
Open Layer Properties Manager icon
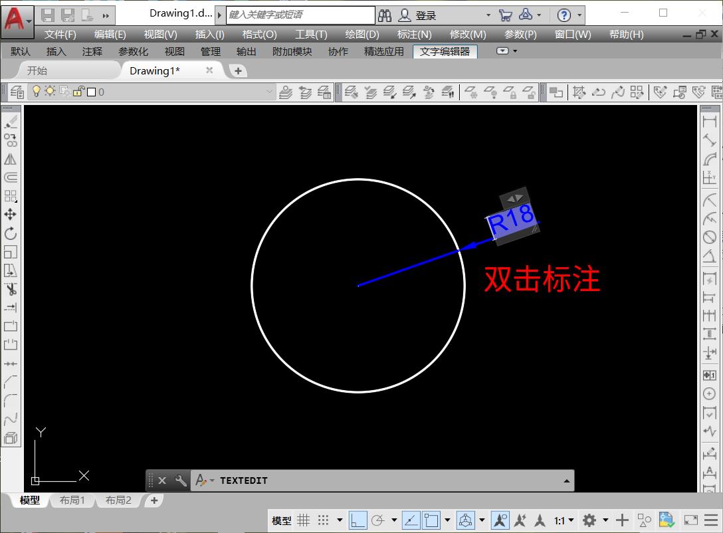(x=17, y=92)
